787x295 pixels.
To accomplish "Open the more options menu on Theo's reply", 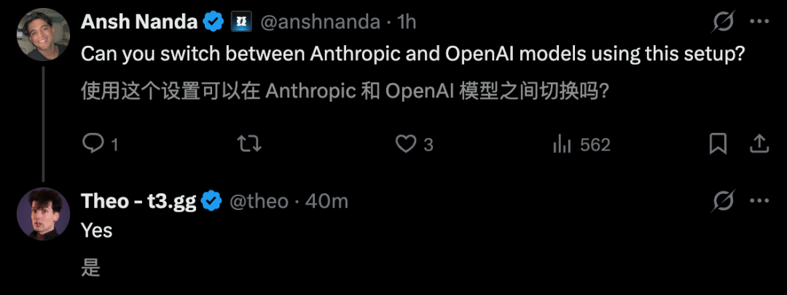I will pos(759,201).
